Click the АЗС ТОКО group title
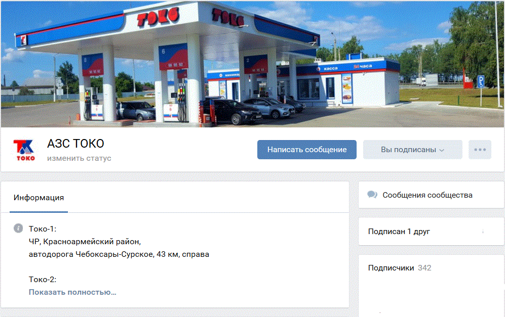Viewport: 505px width, 317px height. (75, 144)
